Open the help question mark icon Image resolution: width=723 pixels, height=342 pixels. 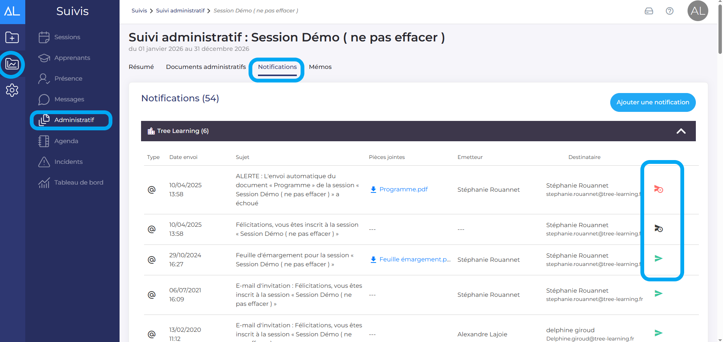669,11
